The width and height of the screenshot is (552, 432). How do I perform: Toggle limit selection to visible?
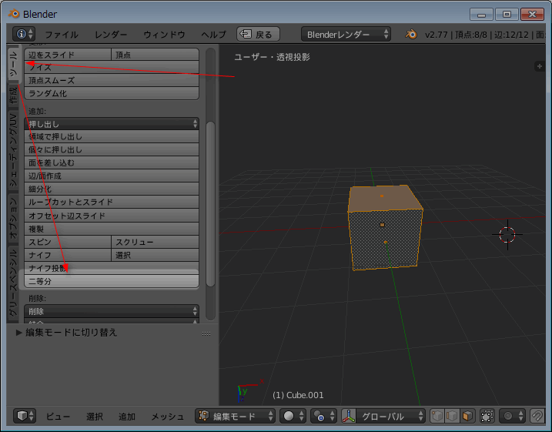(x=487, y=416)
